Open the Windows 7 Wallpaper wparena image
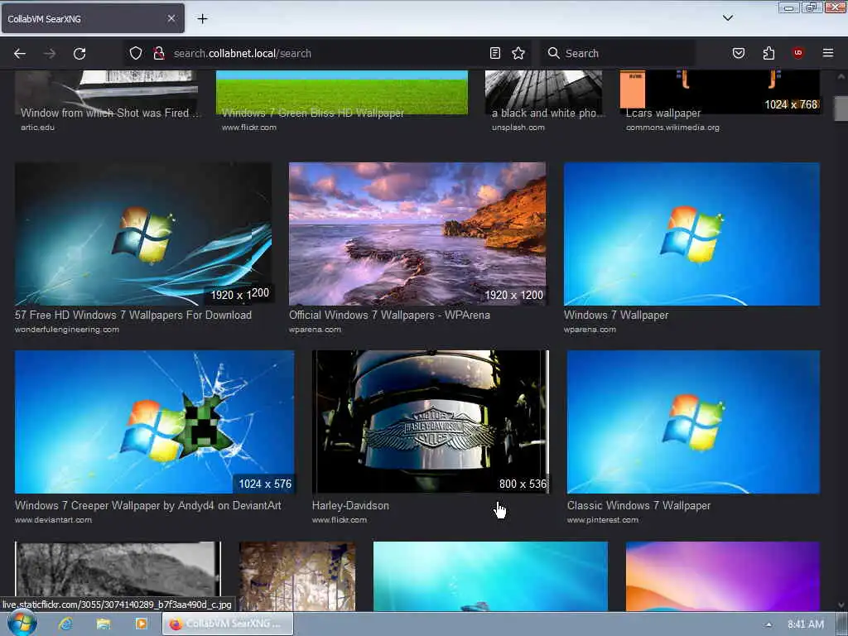This screenshot has height=636, width=848. coord(691,234)
